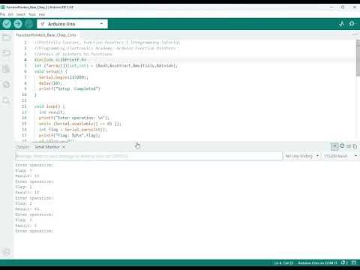Open the user account icon in sidebar
This screenshot has height=270, width=360.
(6, 252)
